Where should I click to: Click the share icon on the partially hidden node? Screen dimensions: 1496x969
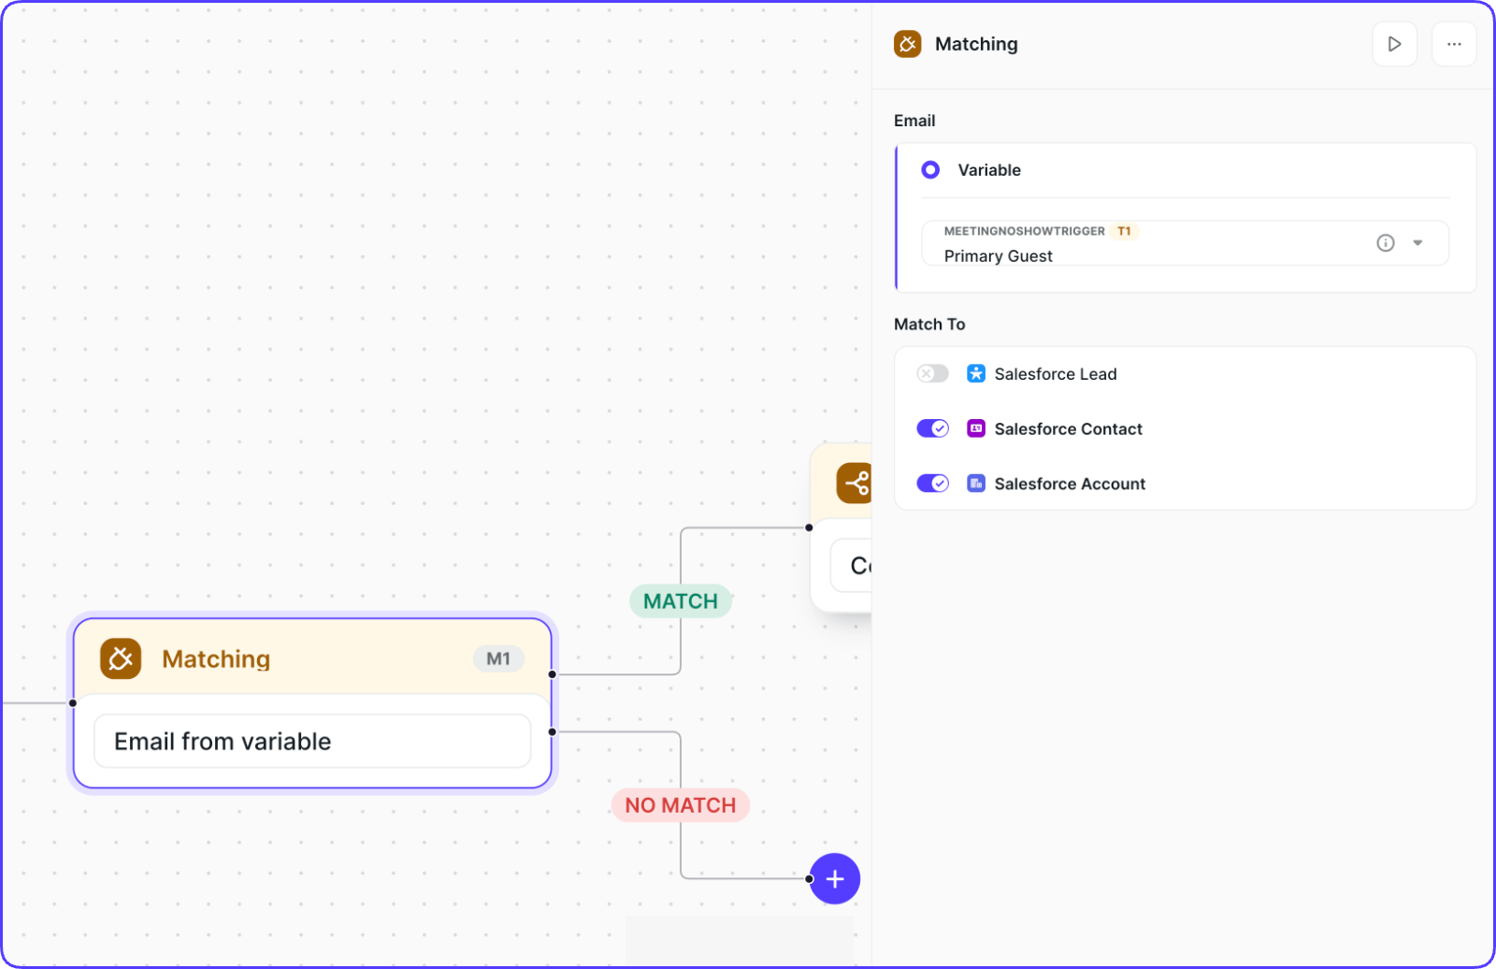(855, 484)
